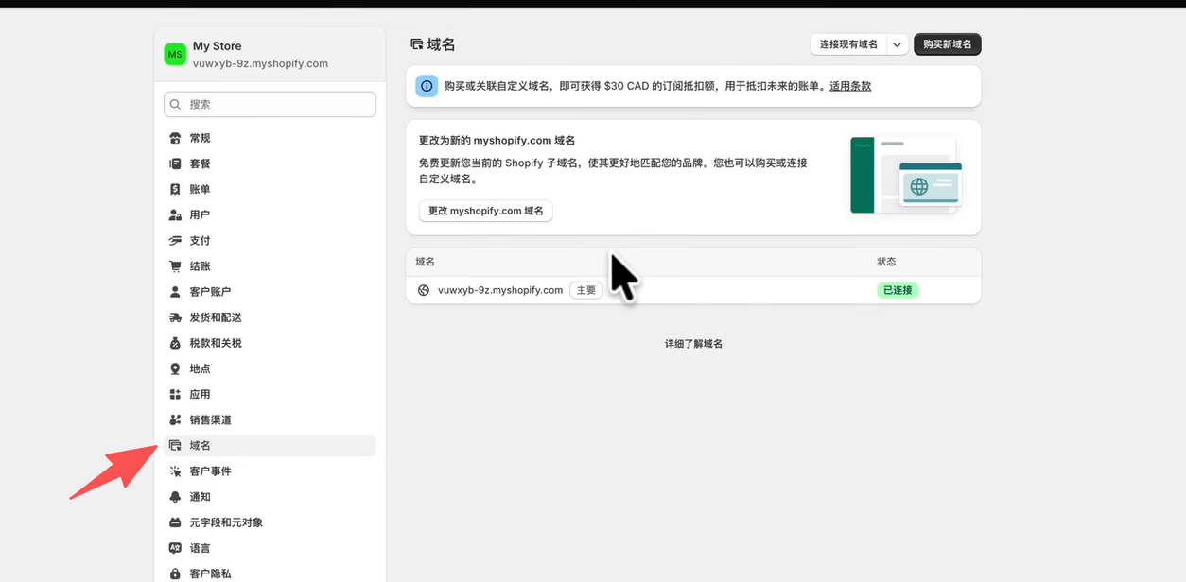The image size is (1186, 582).
Task: Click the Plan (套餐) sidebar icon
Action: (175, 163)
